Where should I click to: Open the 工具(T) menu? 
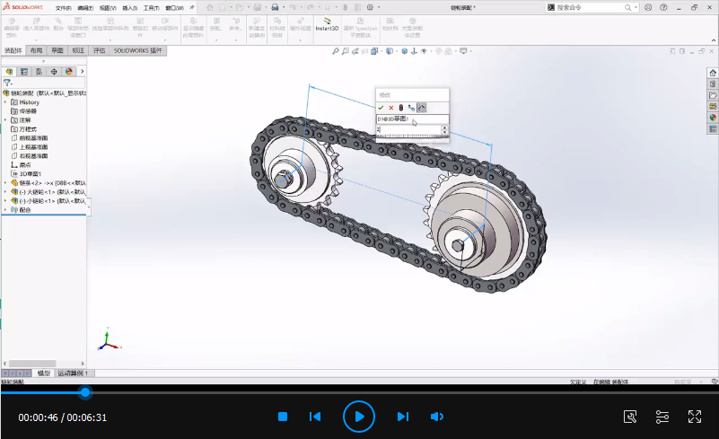pos(152,8)
